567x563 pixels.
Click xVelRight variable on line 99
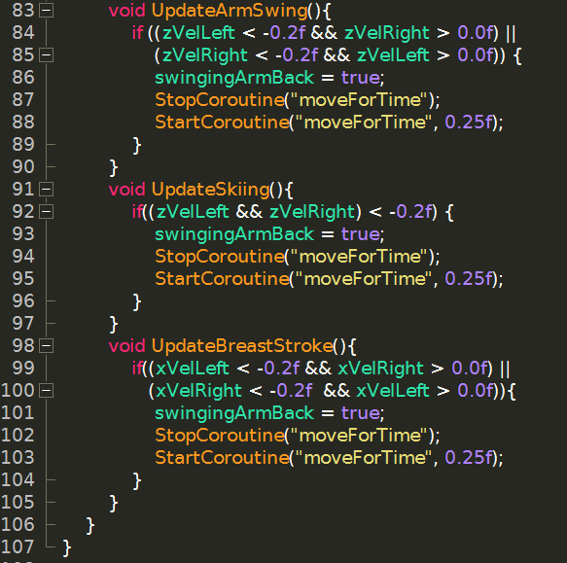coord(380,369)
